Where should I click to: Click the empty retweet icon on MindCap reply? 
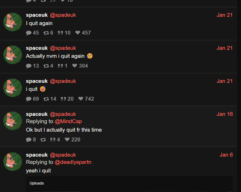tap(43, 140)
